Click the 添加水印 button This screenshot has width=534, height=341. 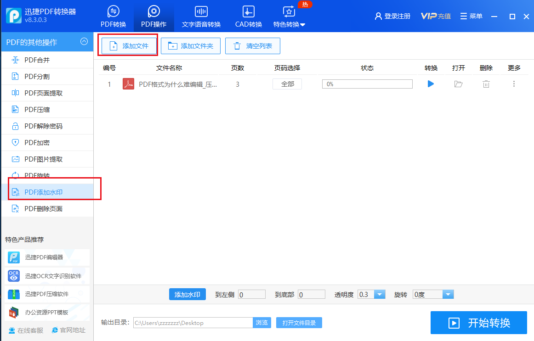(x=187, y=295)
